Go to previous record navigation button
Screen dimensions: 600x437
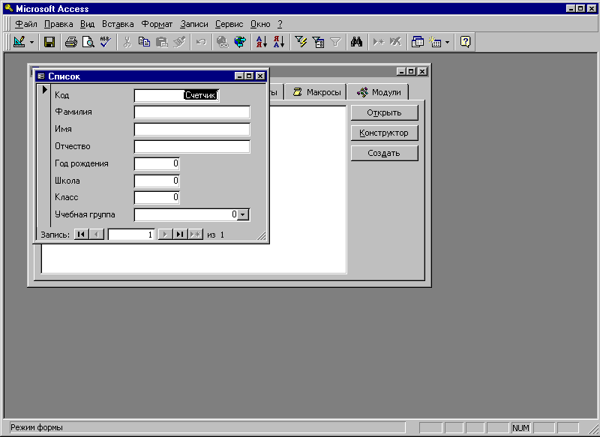[97, 235]
